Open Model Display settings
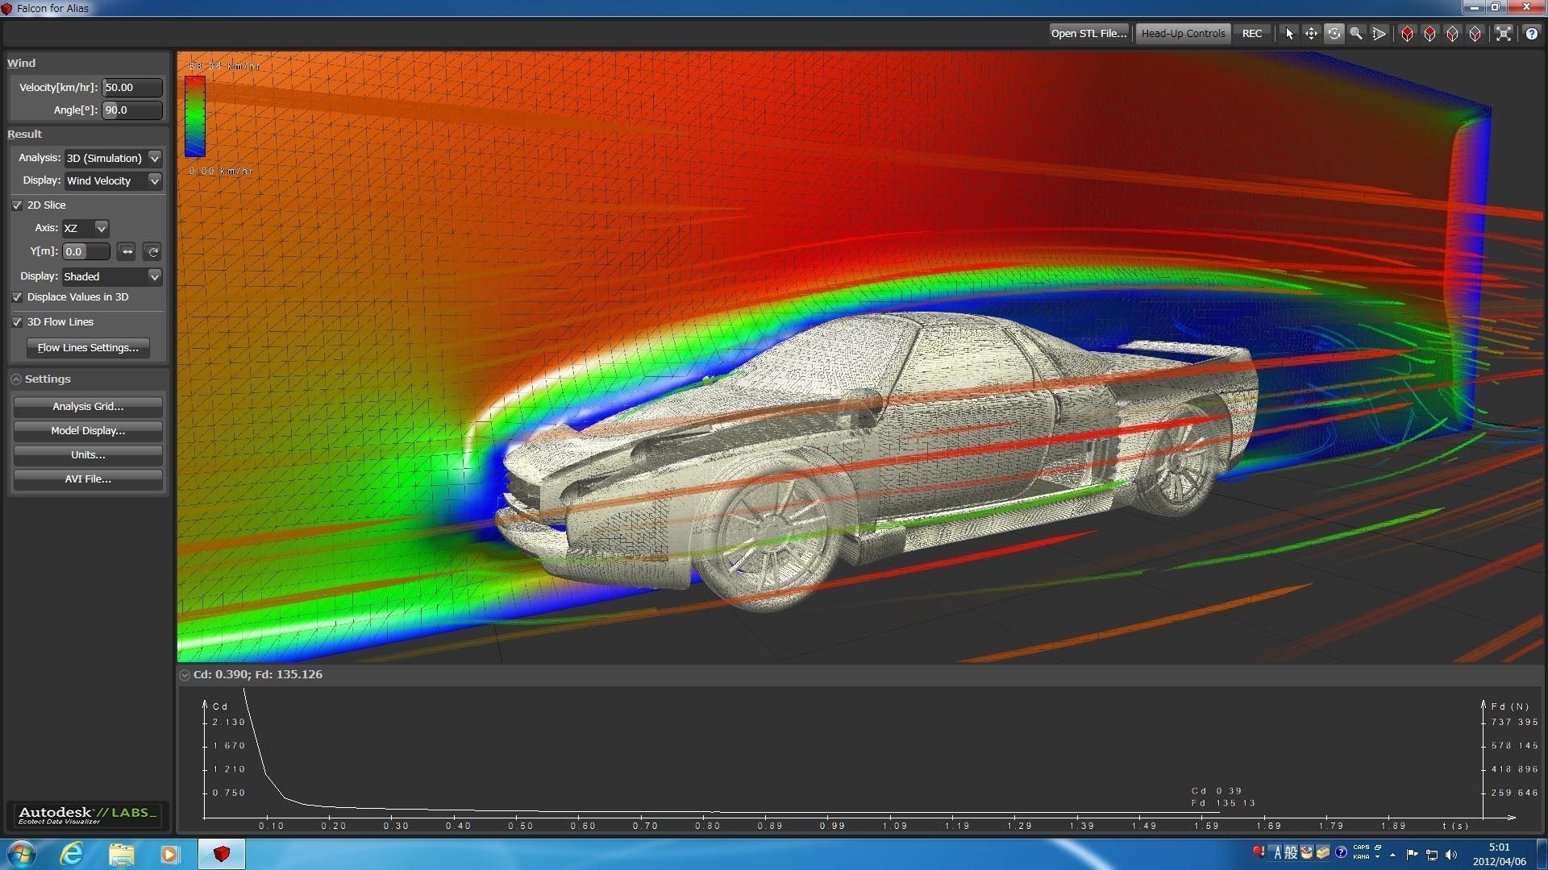 point(88,431)
